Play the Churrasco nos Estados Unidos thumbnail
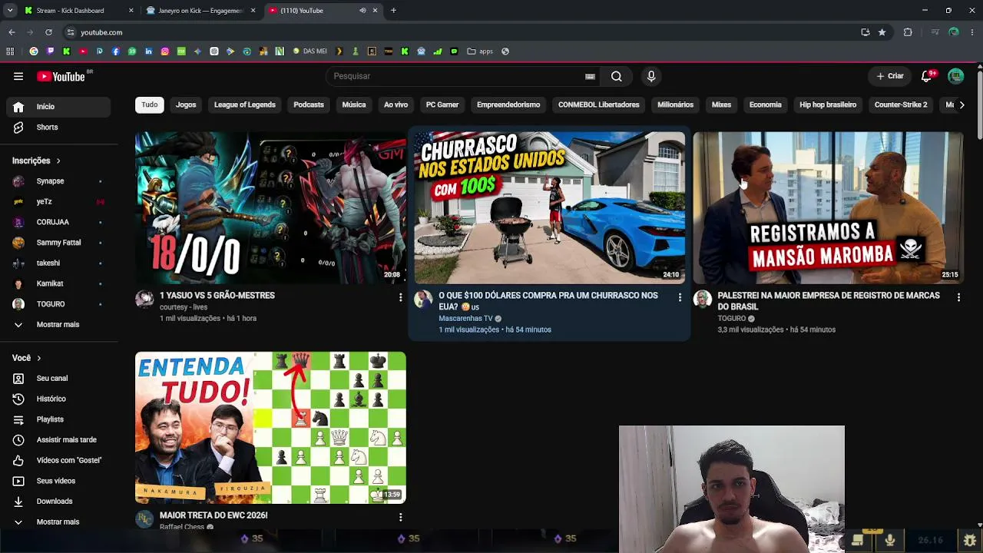 [549, 207]
